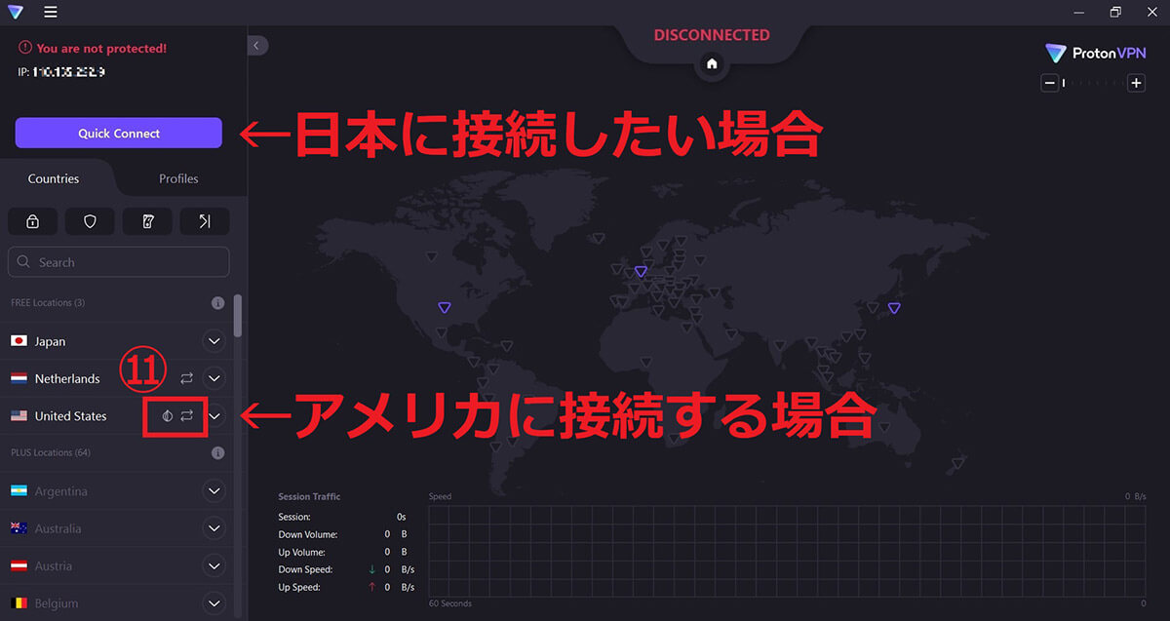The image size is (1170, 621).
Task: Click the P2P arrows icon in Netherlands row
Action: 187,378
